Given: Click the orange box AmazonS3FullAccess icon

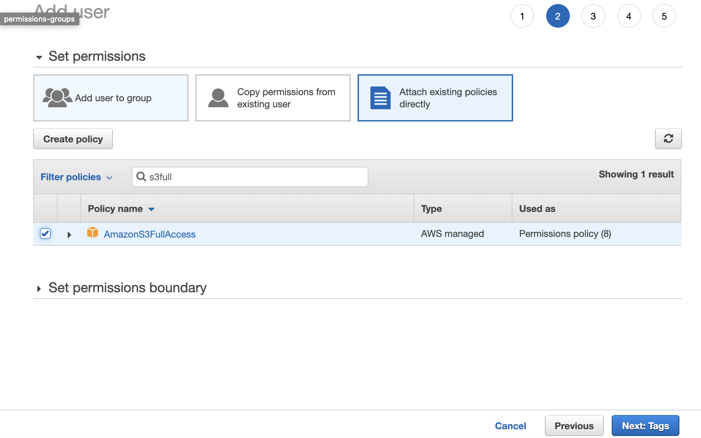Looking at the screenshot, I should 92,232.
